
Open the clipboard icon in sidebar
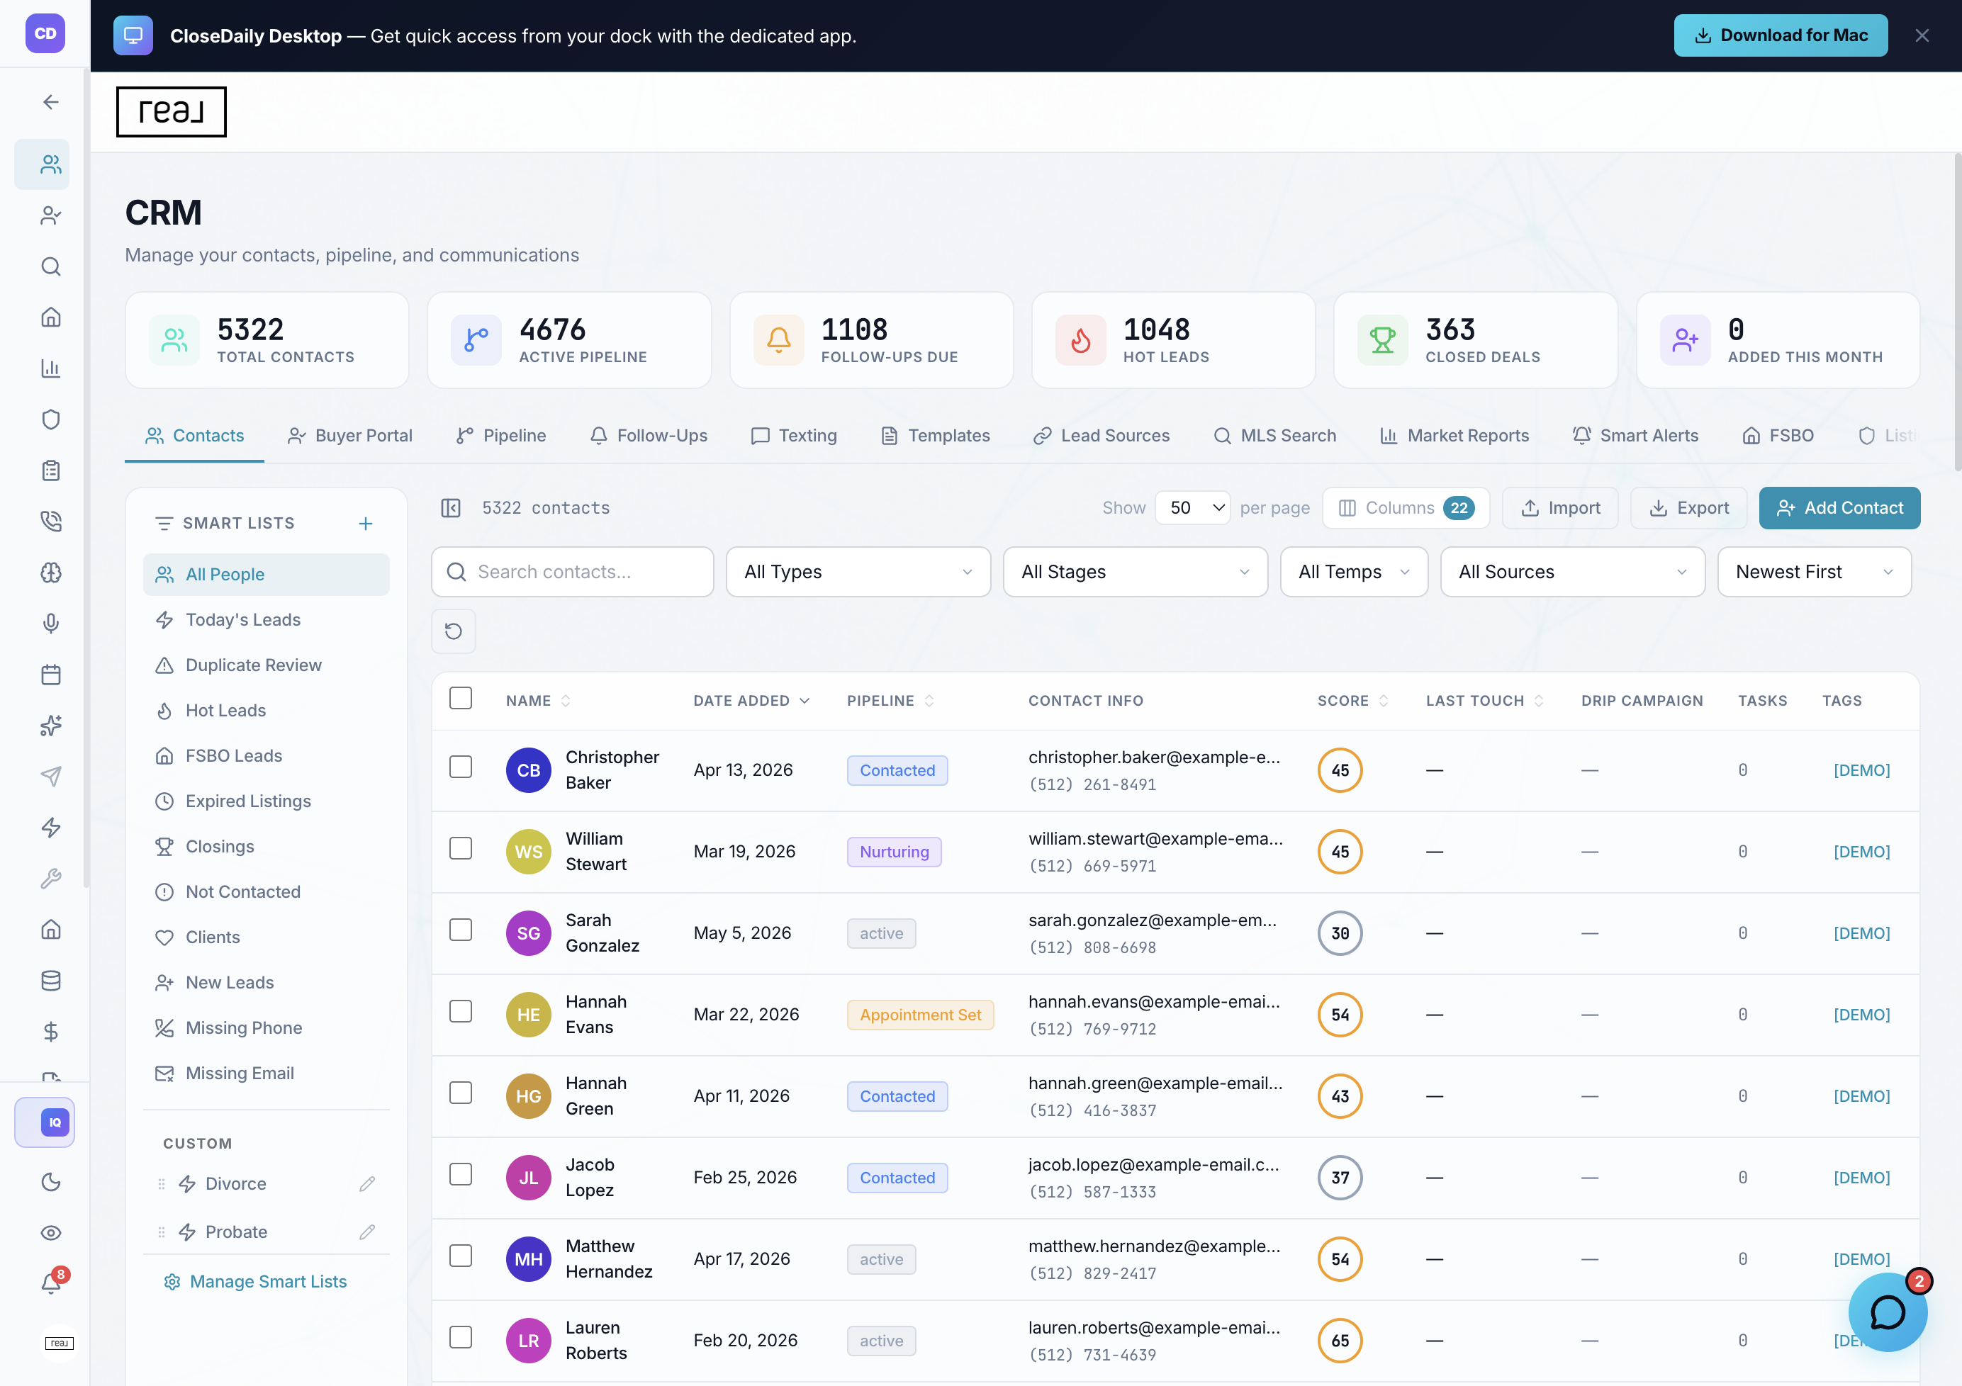50,471
